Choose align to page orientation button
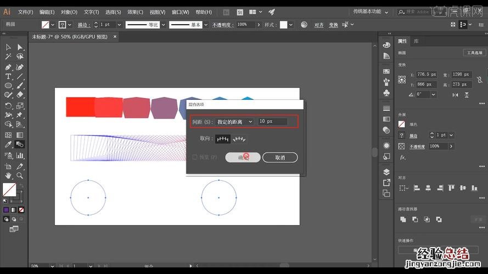This screenshot has height=274, width=488. tap(222, 139)
